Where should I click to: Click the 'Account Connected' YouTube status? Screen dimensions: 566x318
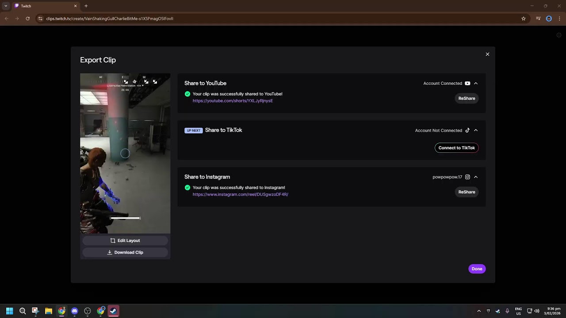coord(443,83)
